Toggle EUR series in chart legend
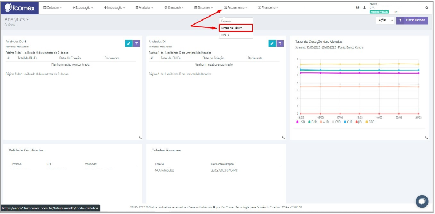The image size is (435, 214). pos(312,122)
